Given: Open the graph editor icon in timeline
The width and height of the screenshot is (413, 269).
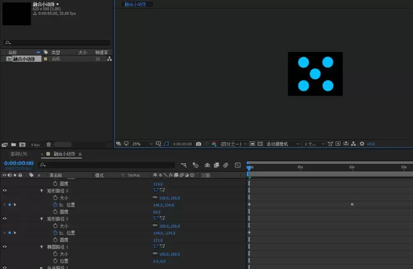Looking at the screenshot, I should 237,165.
